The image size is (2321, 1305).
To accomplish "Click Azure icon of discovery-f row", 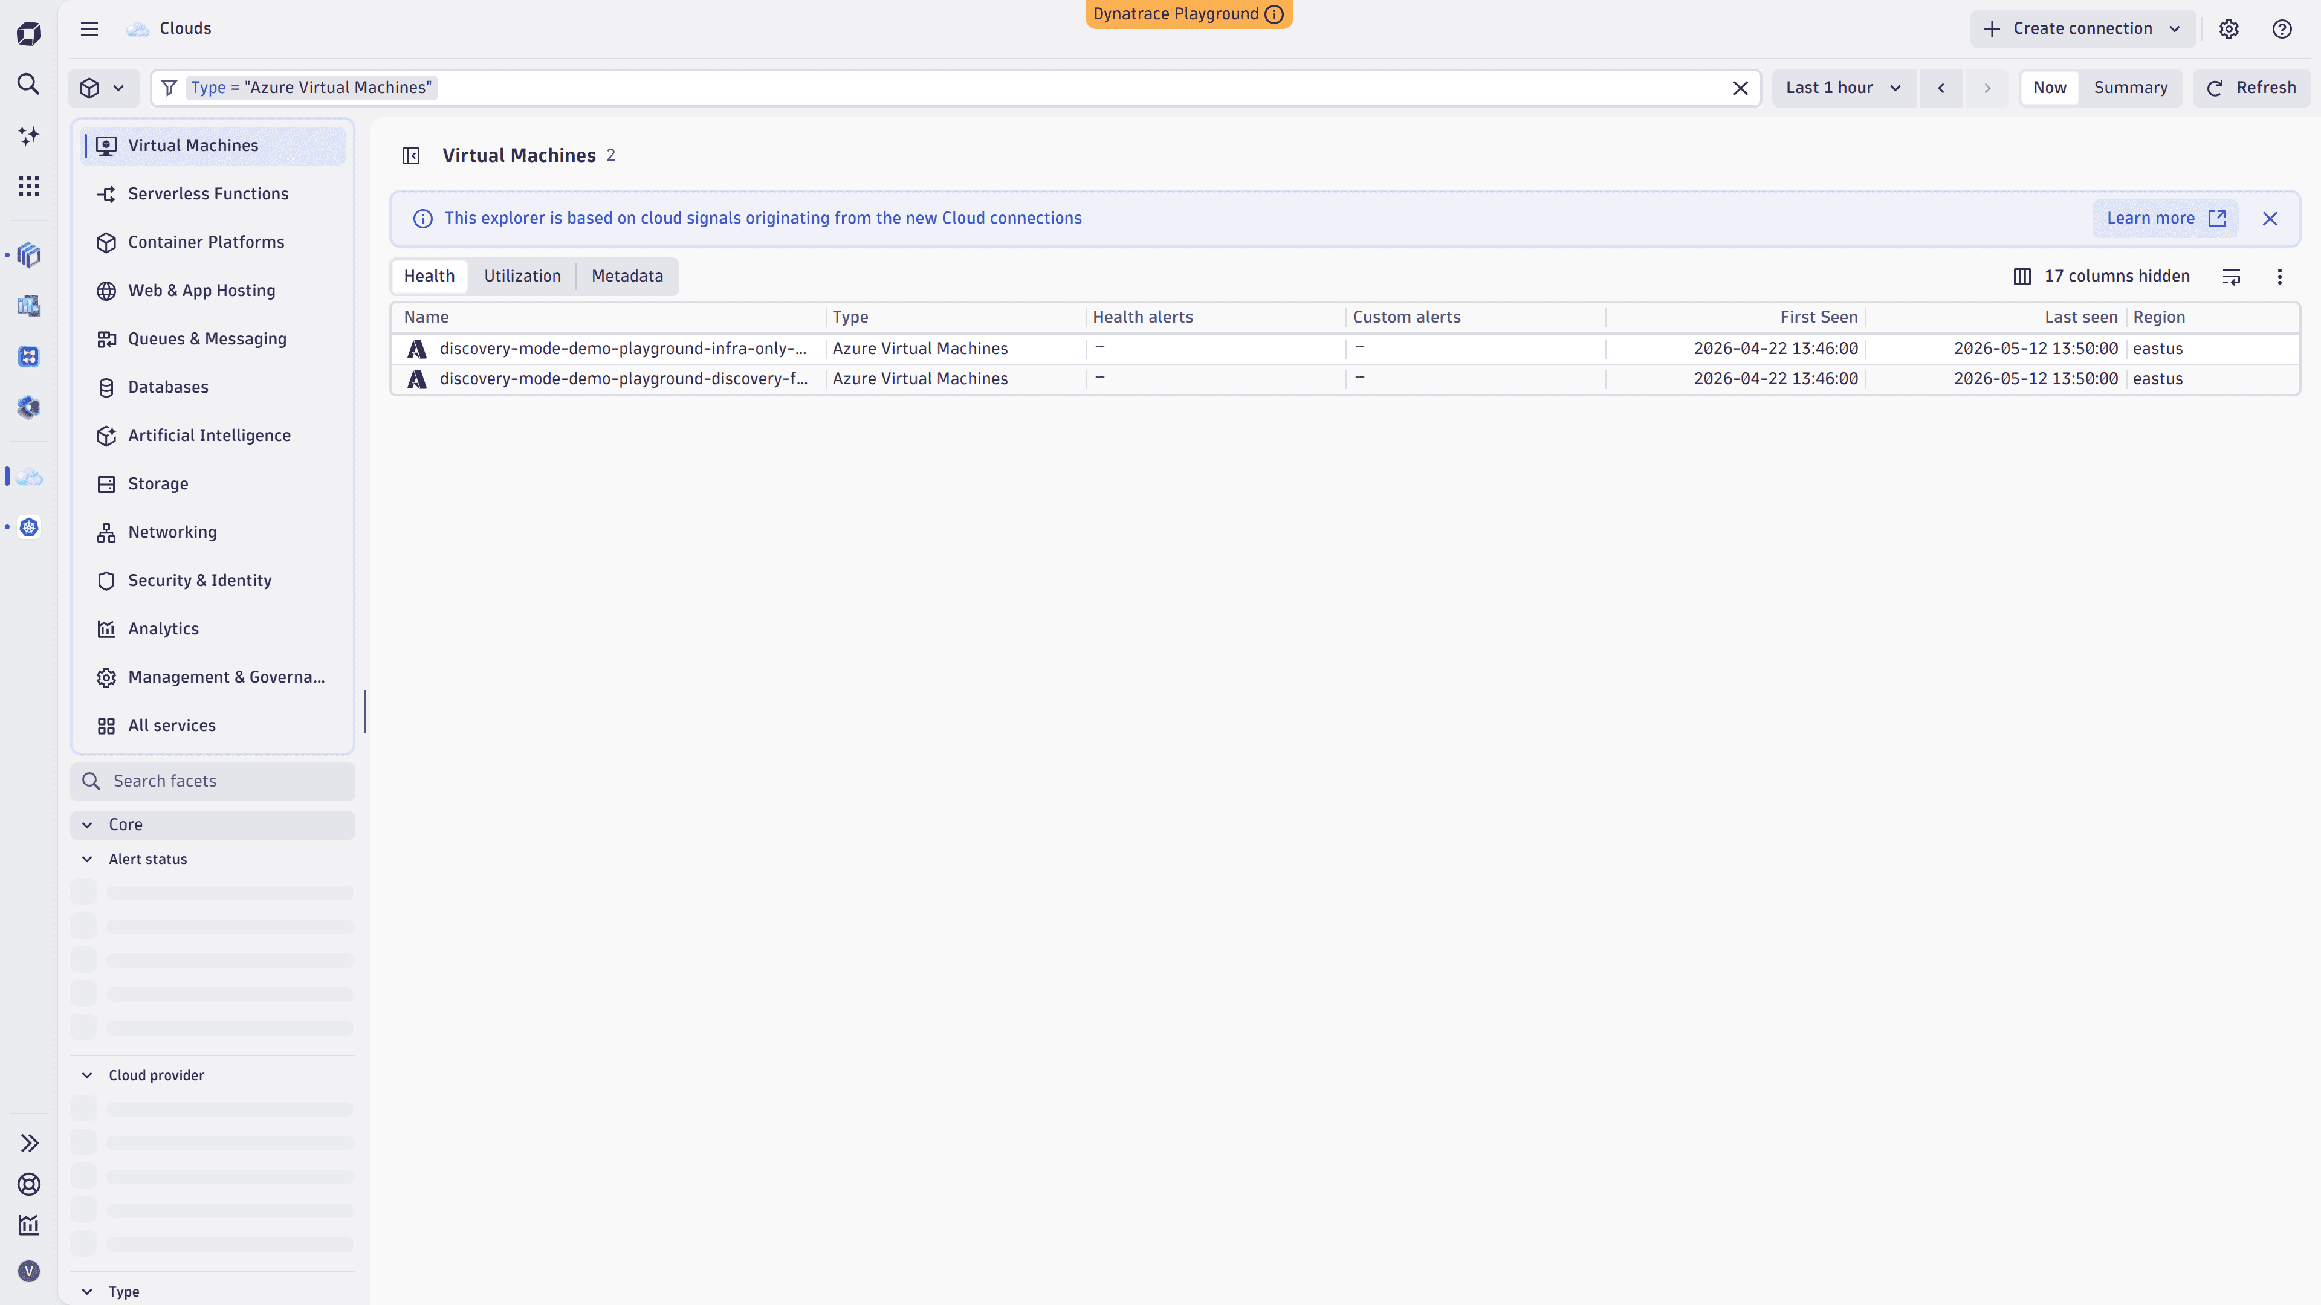I will tap(416, 379).
